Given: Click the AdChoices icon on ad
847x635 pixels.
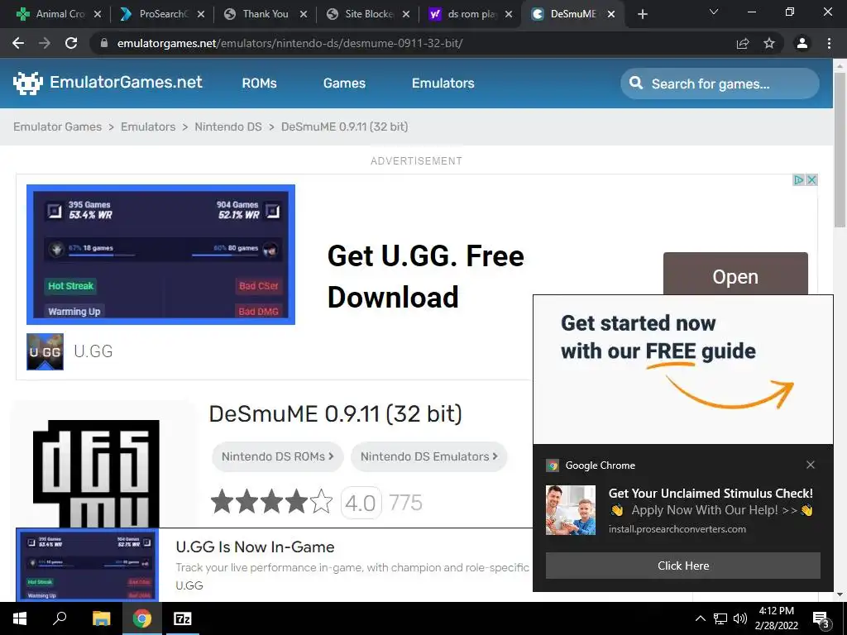Looking at the screenshot, I should coord(798,179).
